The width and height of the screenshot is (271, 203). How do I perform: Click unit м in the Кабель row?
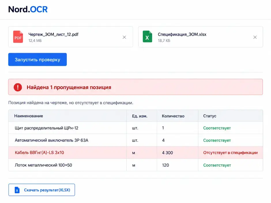tap(133, 153)
